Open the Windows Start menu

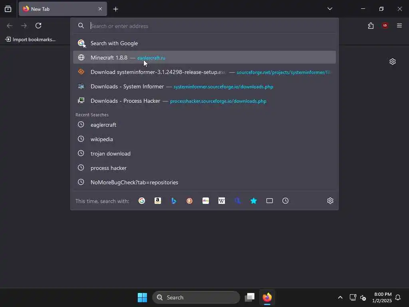pyautogui.click(x=142, y=297)
